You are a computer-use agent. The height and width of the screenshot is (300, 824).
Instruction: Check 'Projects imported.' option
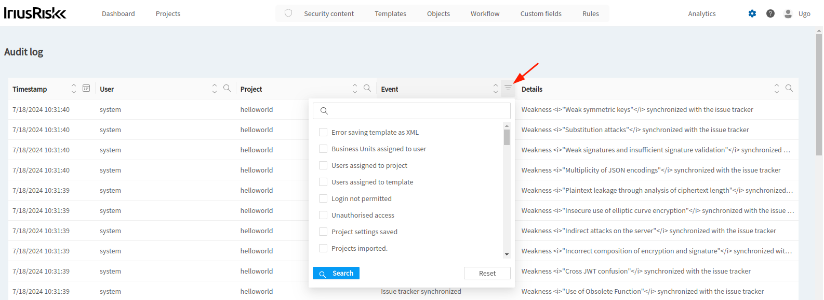(323, 248)
